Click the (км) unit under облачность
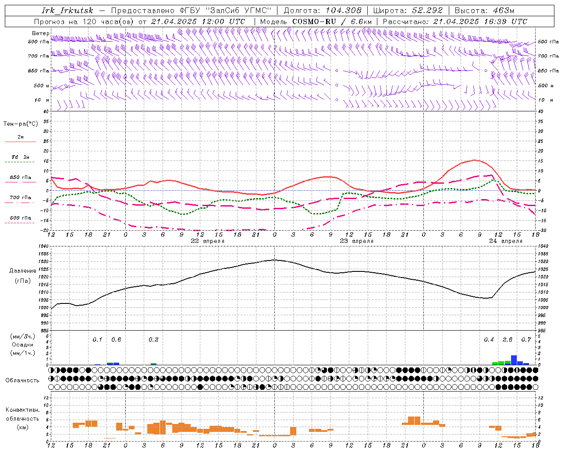The width and height of the screenshot is (561, 449). [x=22, y=427]
